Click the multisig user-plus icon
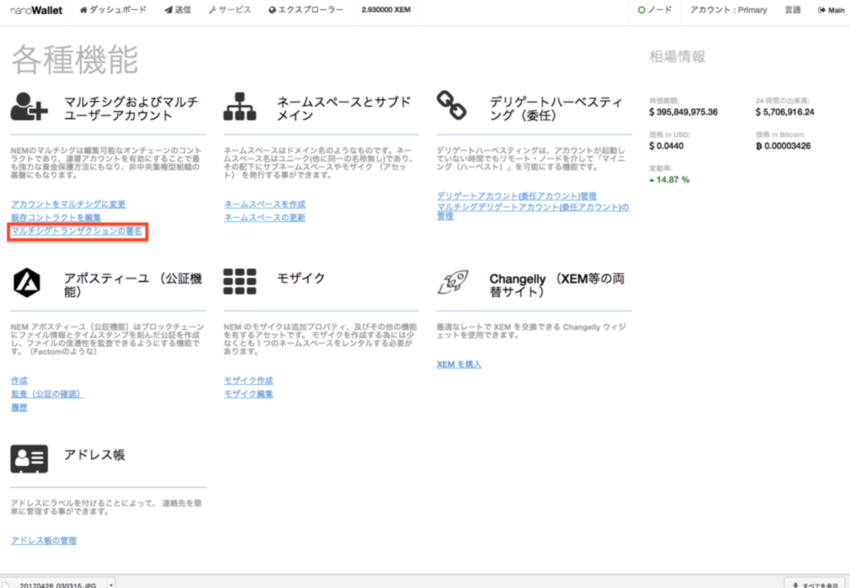Image resolution: width=850 pixels, height=588 pixels. 29,106
